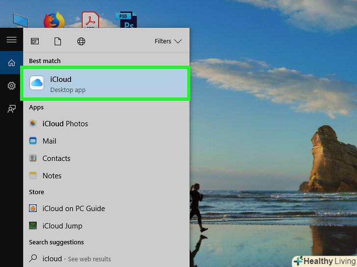
Task: Filter results by Apps icon
Action: pyautogui.click(x=35, y=41)
